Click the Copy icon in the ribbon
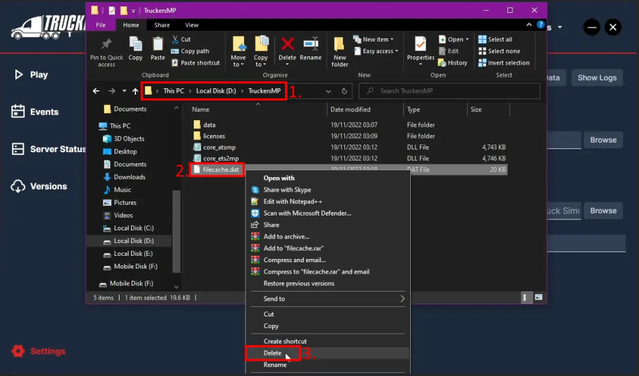The width and height of the screenshot is (639, 376). (x=135, y=46)
